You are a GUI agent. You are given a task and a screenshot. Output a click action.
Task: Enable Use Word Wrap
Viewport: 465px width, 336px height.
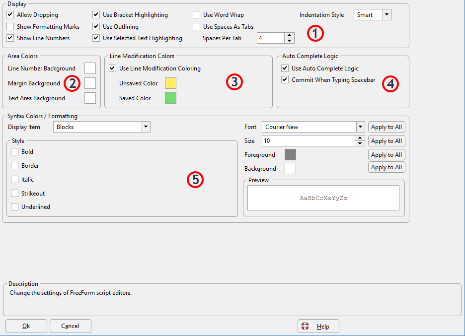(196, 14)
